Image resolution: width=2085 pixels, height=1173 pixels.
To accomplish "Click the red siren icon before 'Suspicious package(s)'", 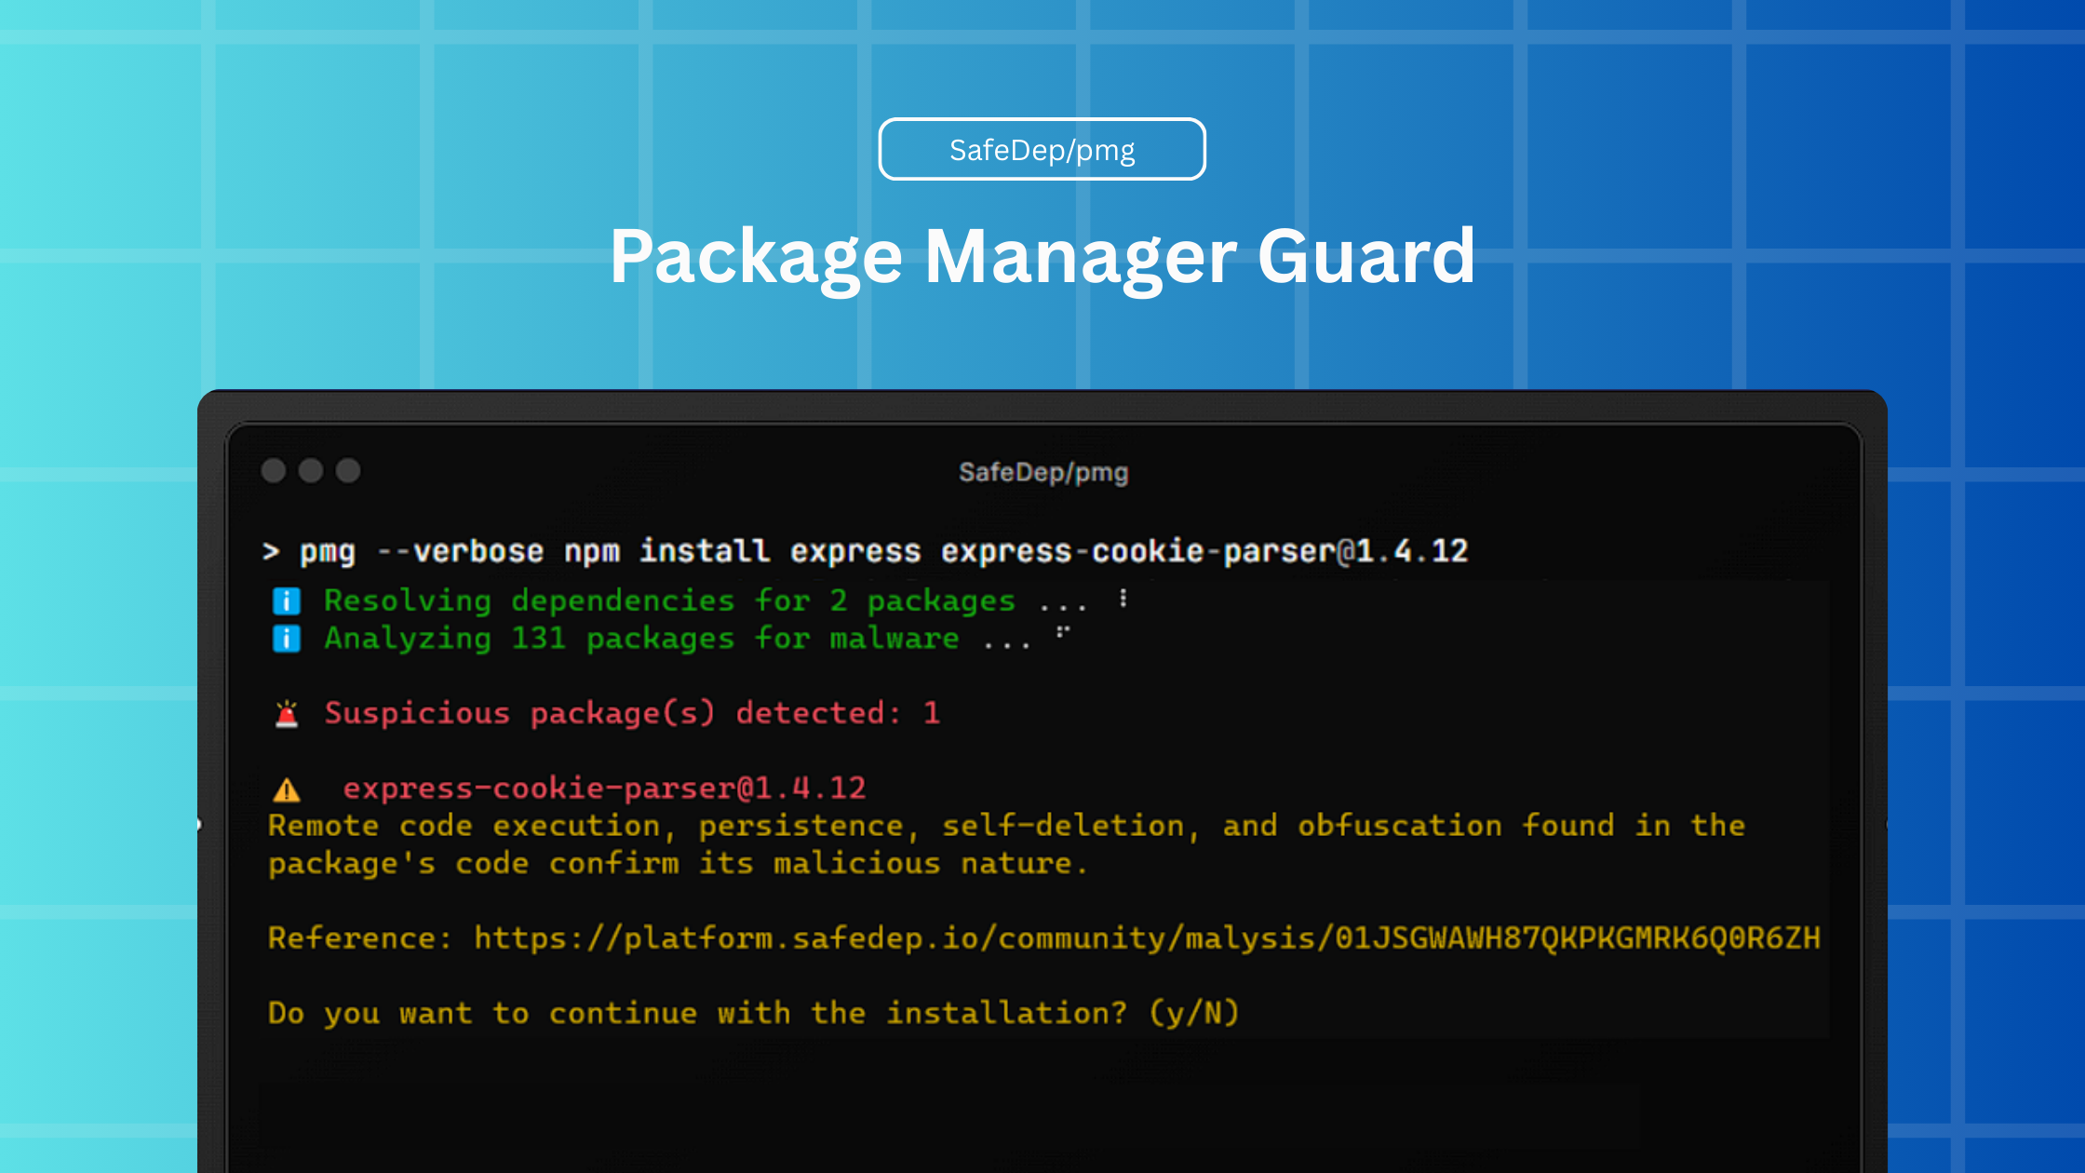I will [x=287, y=712].
